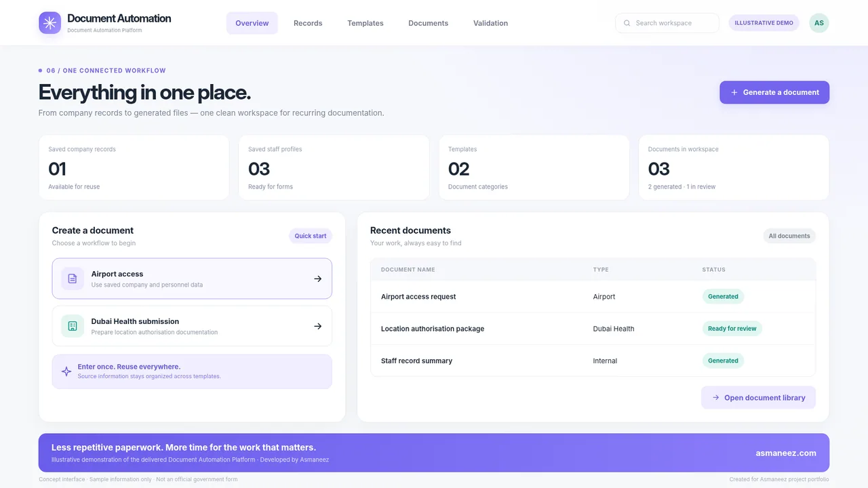
Task: Select the Airport access workflow card
Action: point(192,279)
